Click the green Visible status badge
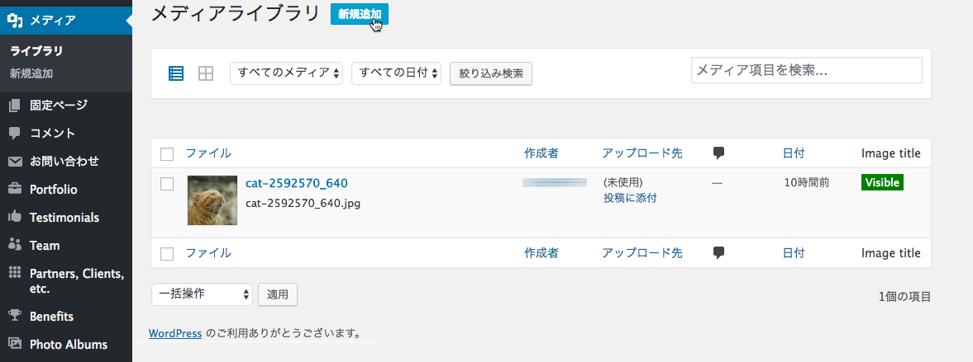973x362 pixels. (x=882, y=182)
